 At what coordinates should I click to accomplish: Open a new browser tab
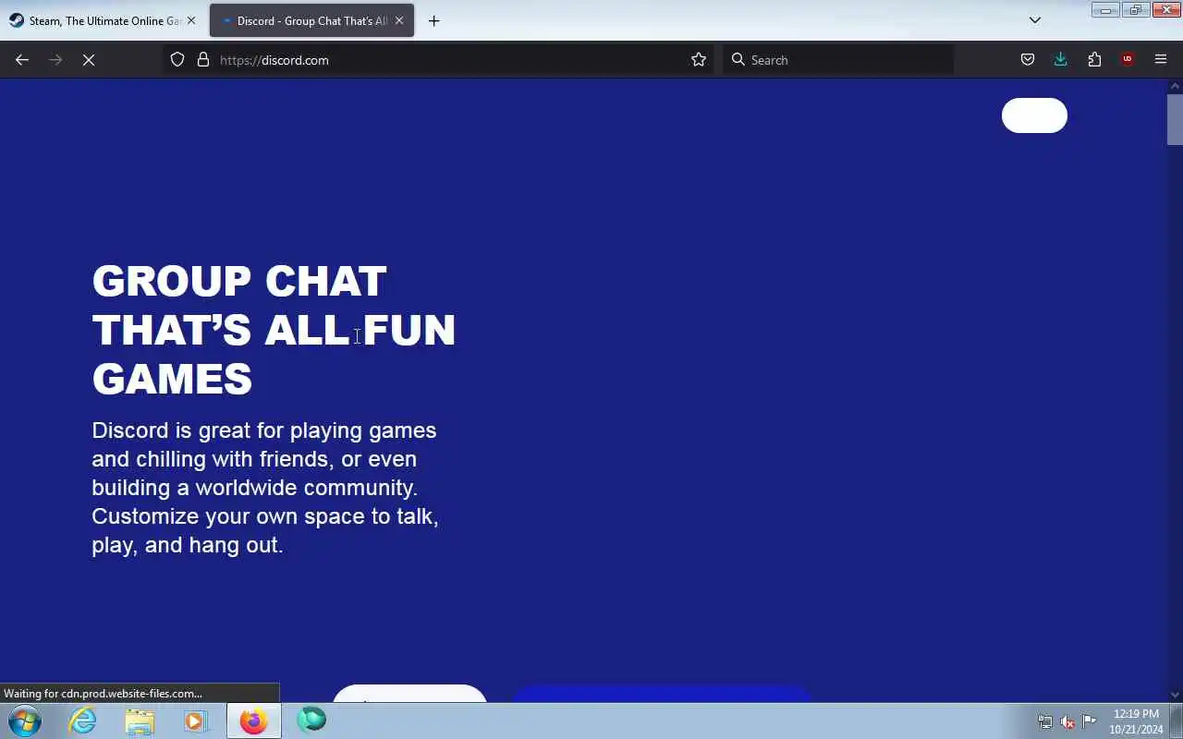click(434, 20)
